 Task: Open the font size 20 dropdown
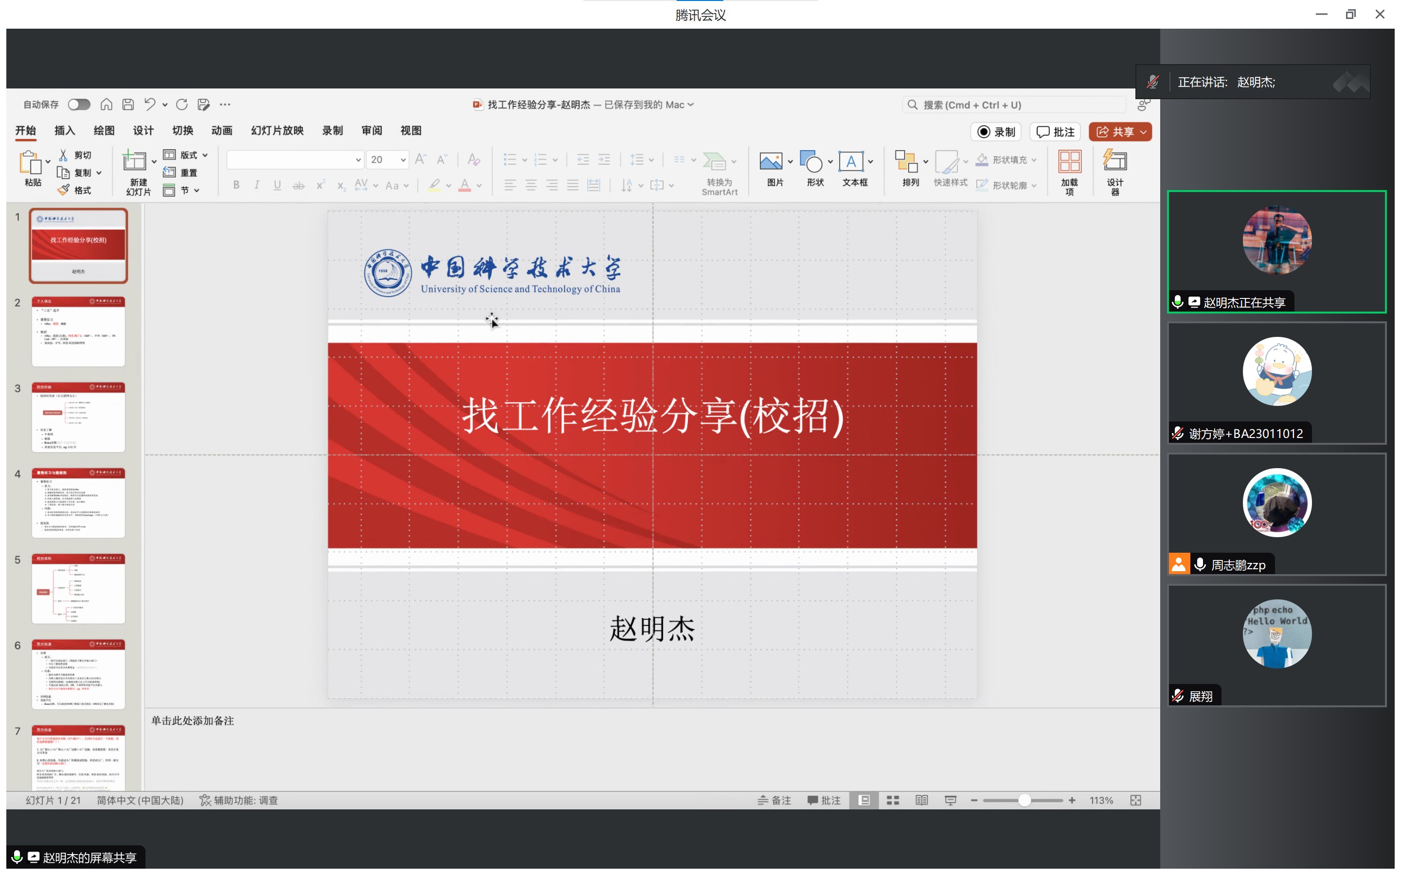(402, 160)
